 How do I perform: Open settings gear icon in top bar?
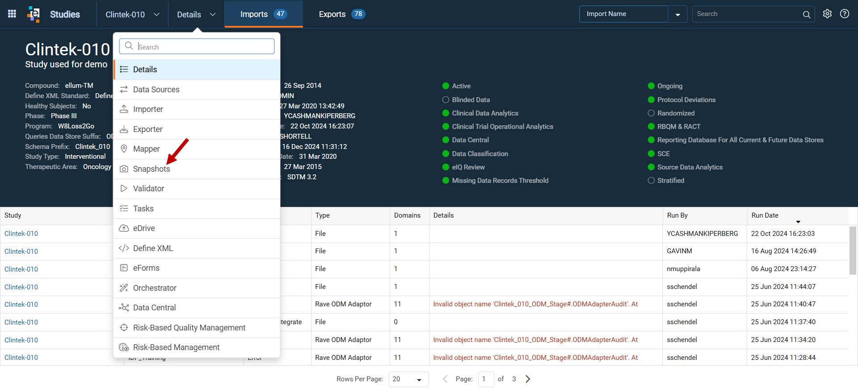(827, 14)
